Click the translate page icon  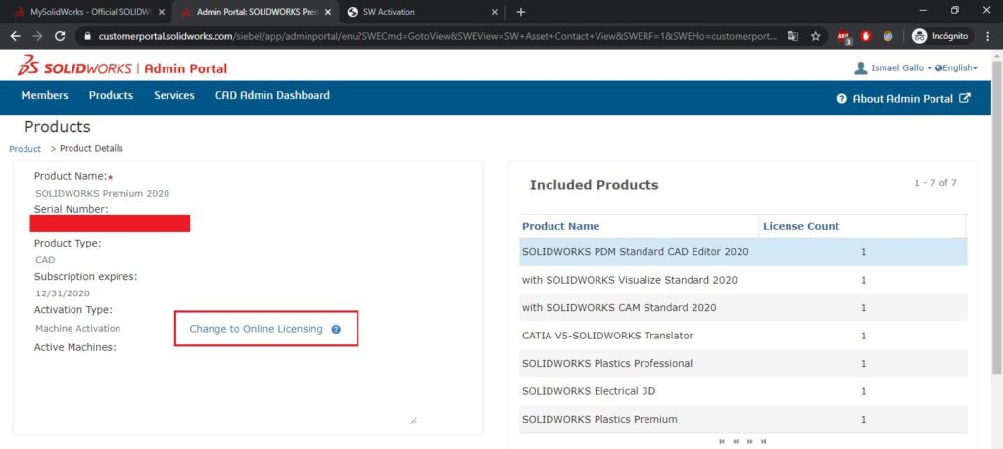point(793,36)
